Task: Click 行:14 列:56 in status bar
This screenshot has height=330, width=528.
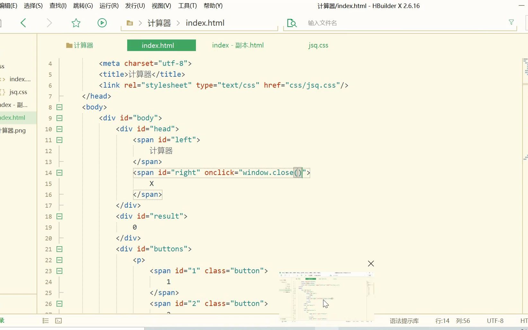Action: 451,321
